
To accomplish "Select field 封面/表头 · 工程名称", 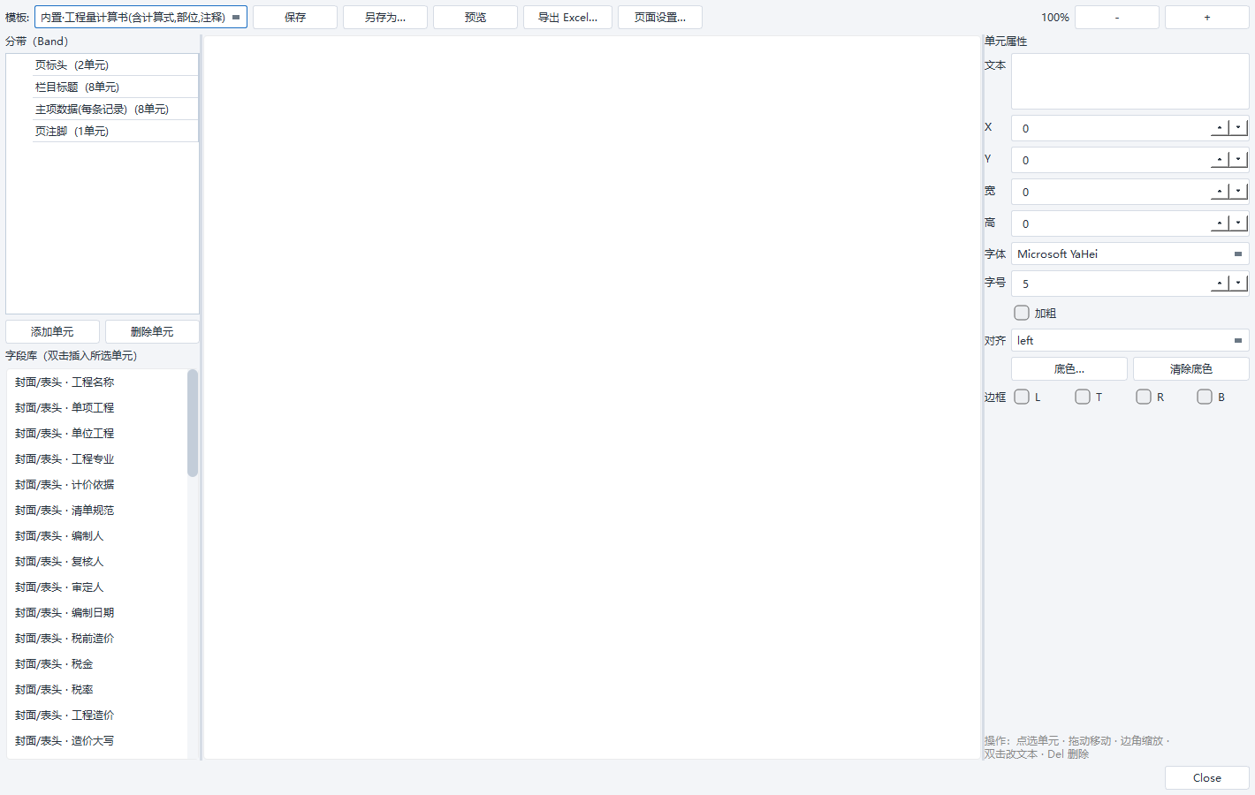I will 97,382.
